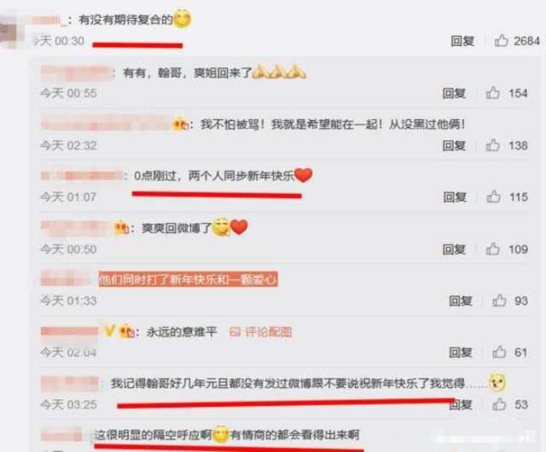Reply to the top comment at 00:30
The width and height of the screenshot is (546, 452).
[x=463, y=41]
